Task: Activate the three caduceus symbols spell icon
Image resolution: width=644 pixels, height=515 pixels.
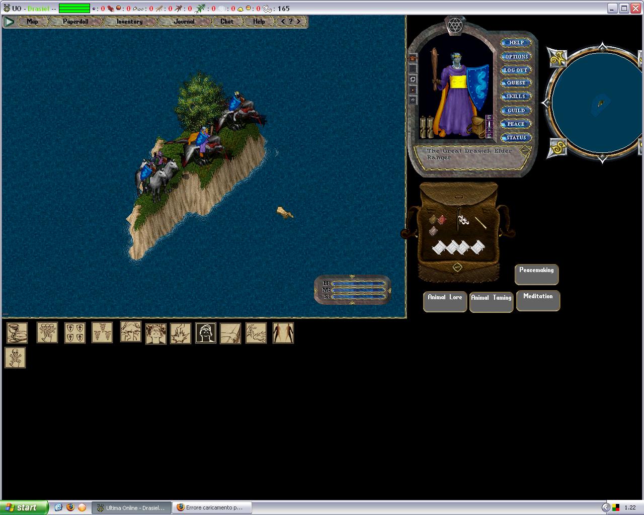Action: coord(102,333)
